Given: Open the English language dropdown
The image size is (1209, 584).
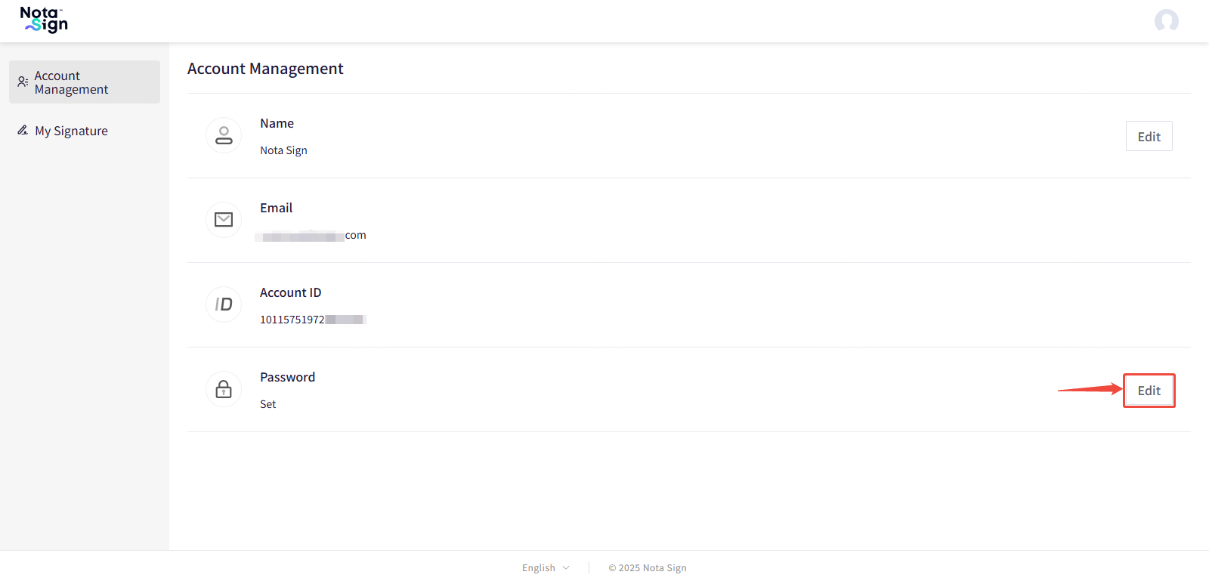Looking at the screenshot, I should (539, 568).
